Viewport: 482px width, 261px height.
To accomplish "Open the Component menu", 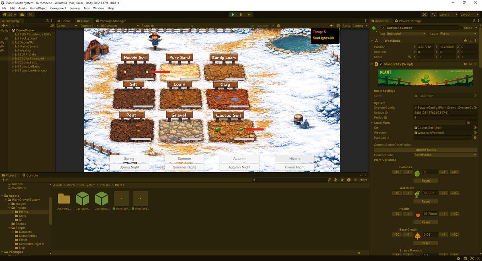I will [58, 8].
